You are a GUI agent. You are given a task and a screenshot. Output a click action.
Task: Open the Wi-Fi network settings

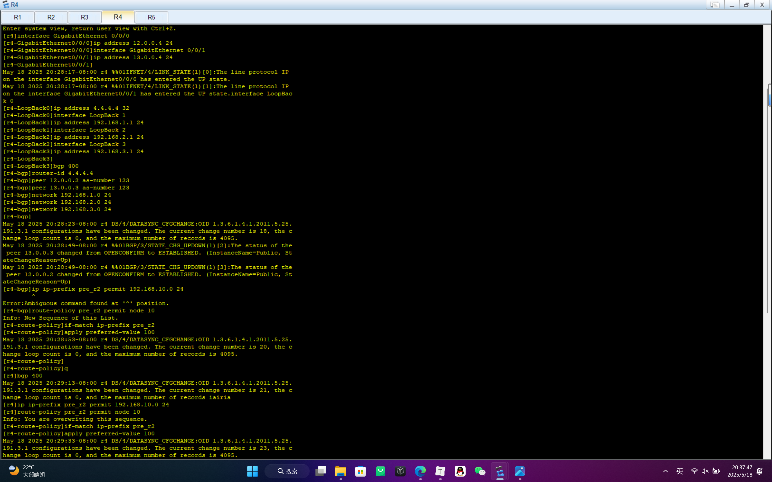tap(694, 471)
